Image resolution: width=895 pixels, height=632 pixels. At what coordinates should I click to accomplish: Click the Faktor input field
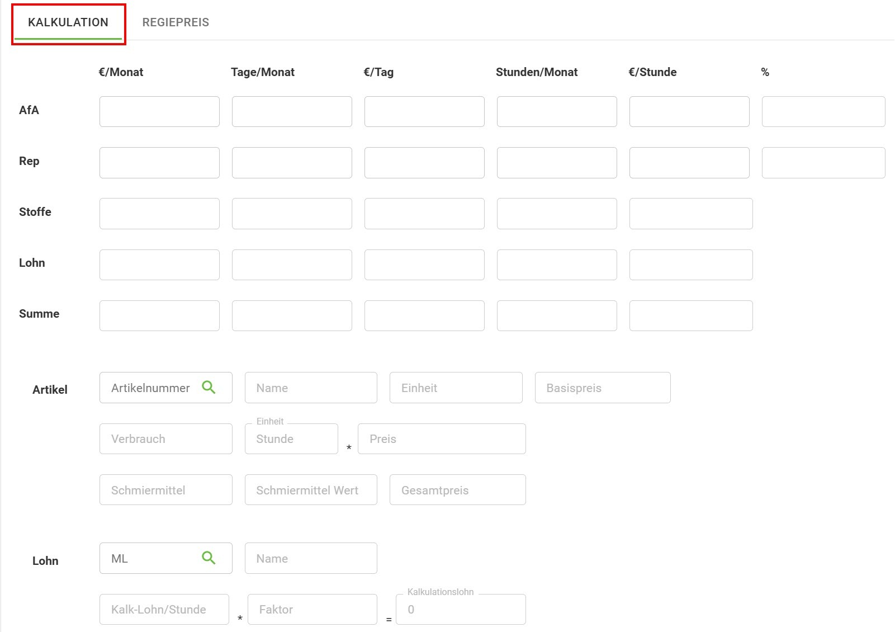pos(312,609)
